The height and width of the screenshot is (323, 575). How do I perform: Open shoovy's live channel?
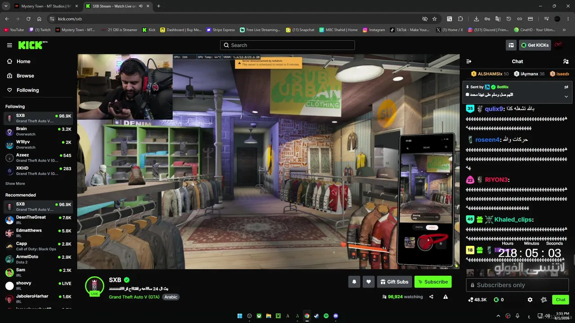point(38,285)
